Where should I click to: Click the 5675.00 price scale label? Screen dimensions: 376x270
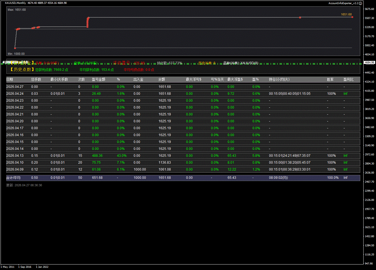pyautogui.click(x=369, y=9)
